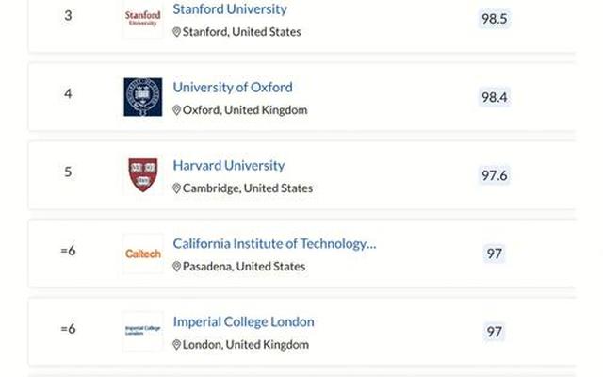Click the 97.6 overall score badge
This screenshot has width=603, height=377.
494,175
